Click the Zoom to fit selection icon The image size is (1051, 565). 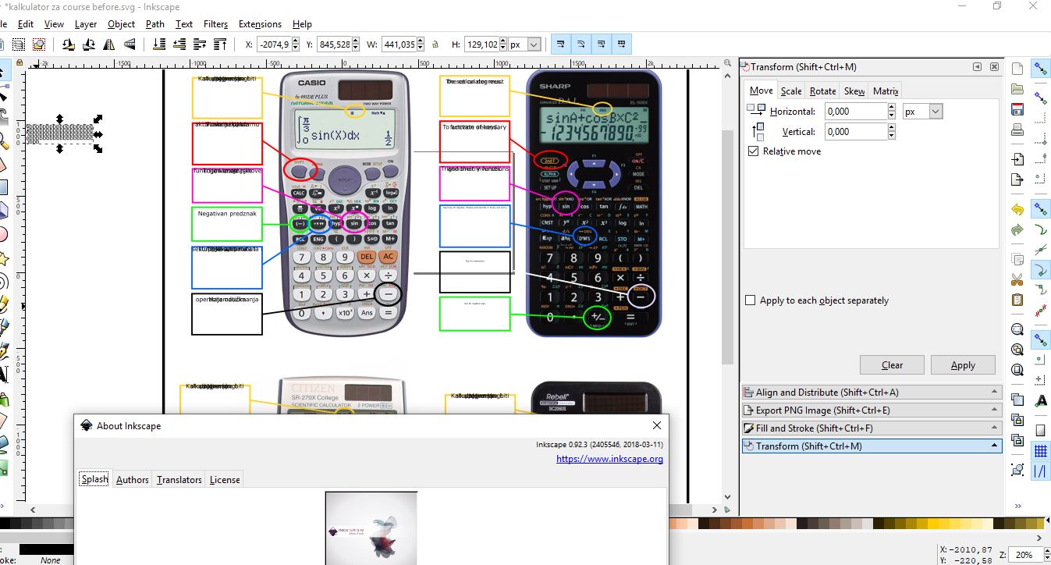click(x=1017, y=329)
